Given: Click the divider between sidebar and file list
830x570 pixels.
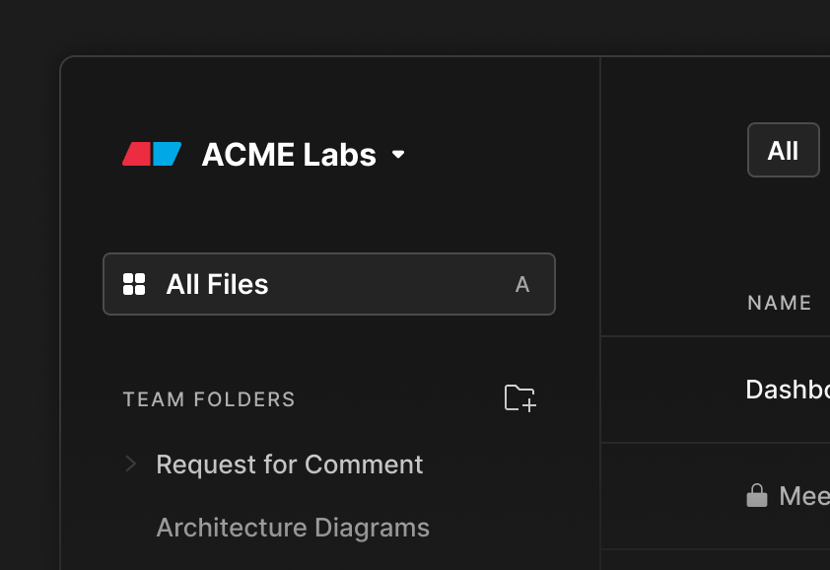Looking at the screenshot, I should 600,313.
